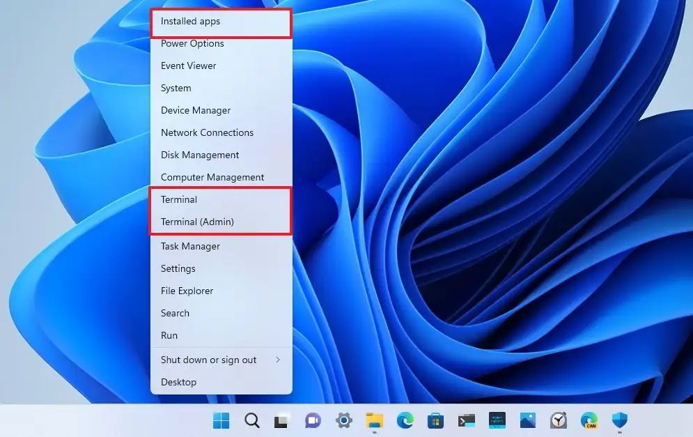693x437 pixels.
Task: Open taskbar Search magnifier icon
Action: pyautogui.click(x=252, y=420)
